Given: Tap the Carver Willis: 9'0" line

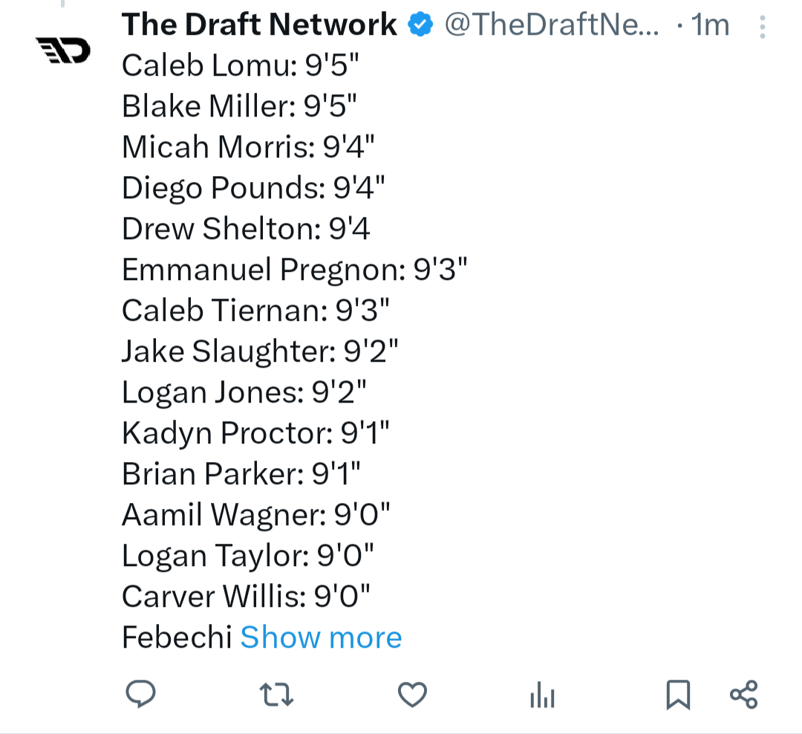Looking at the screenshot, I should pos(246,597).
